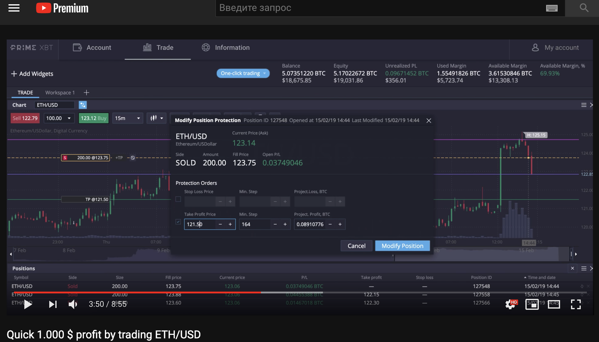Focus the YouTube search query field

tap(380, 8)
